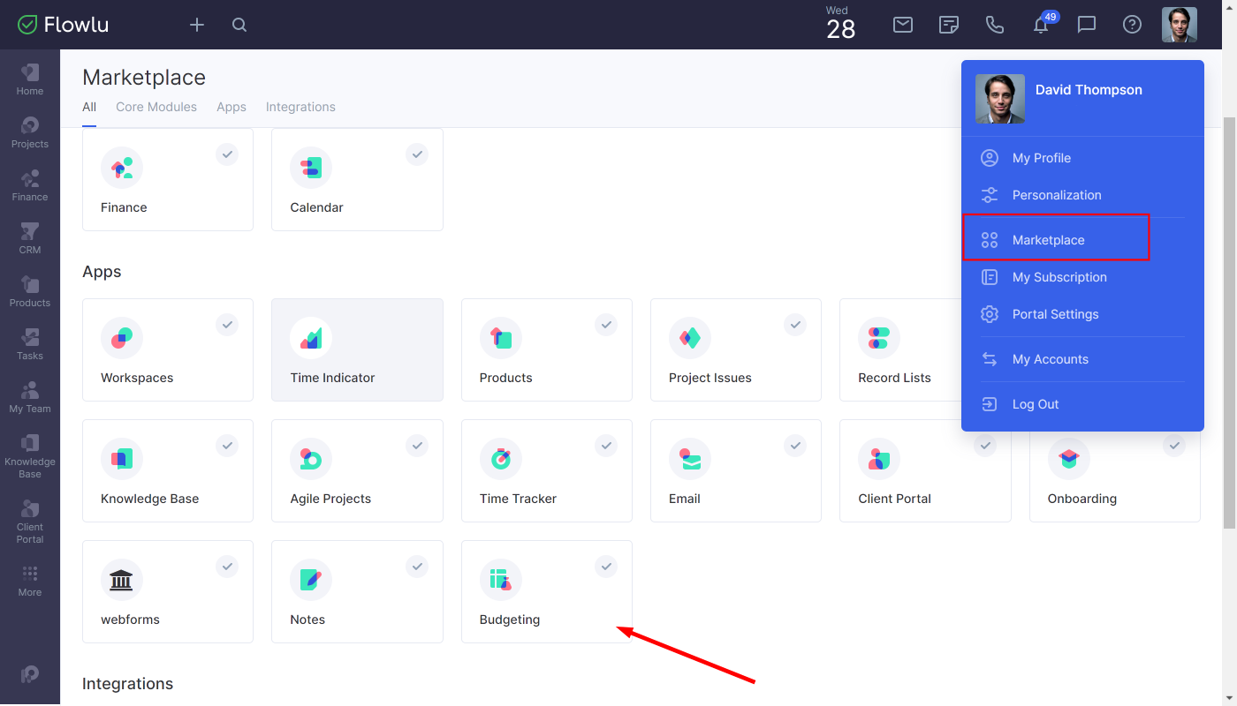Image resolution: width=1237 pixels, height=706 pixels.
Task: Open the notes icon in top bar
Action: (949, 25)
